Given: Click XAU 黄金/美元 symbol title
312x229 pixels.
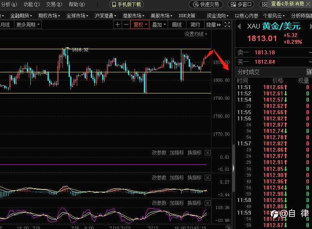Looking at the screenshot, I should coord(274,26).
